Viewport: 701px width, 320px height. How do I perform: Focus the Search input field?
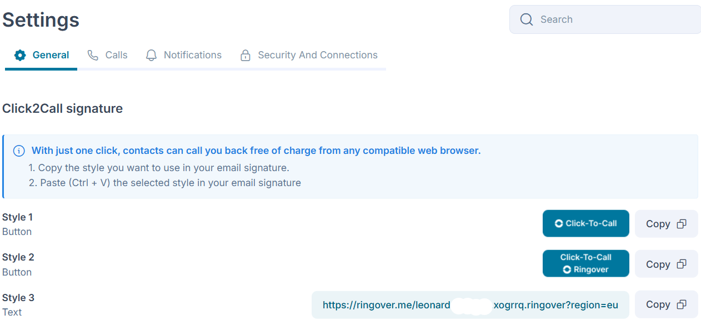(x=605, y=19)
